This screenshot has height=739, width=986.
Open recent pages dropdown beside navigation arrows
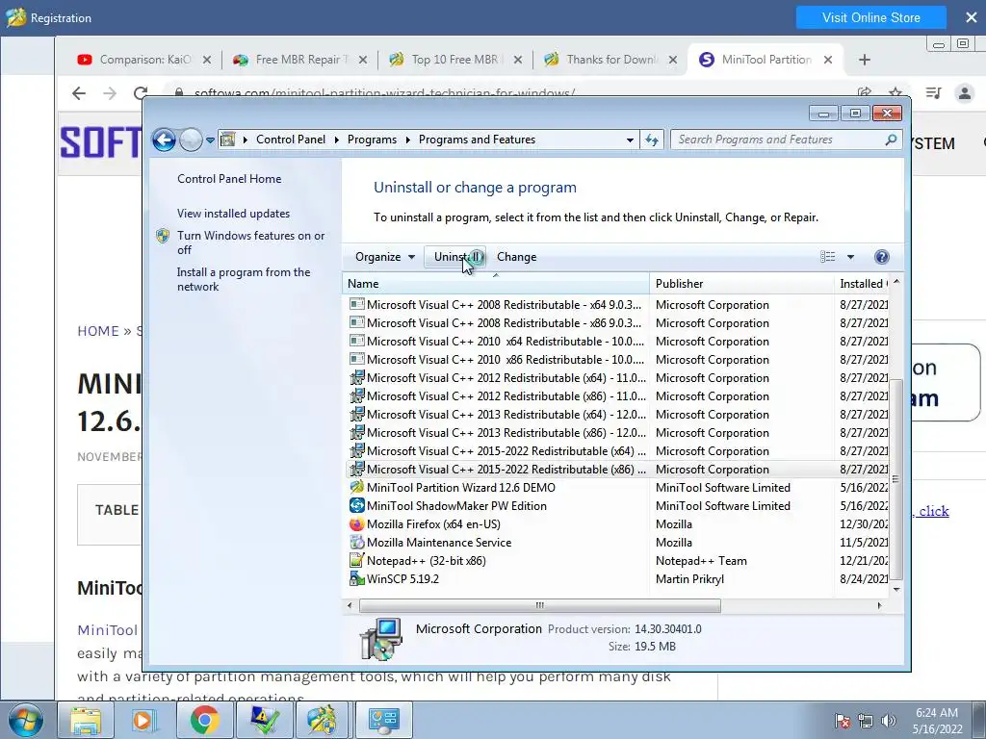tap(210, 140)
